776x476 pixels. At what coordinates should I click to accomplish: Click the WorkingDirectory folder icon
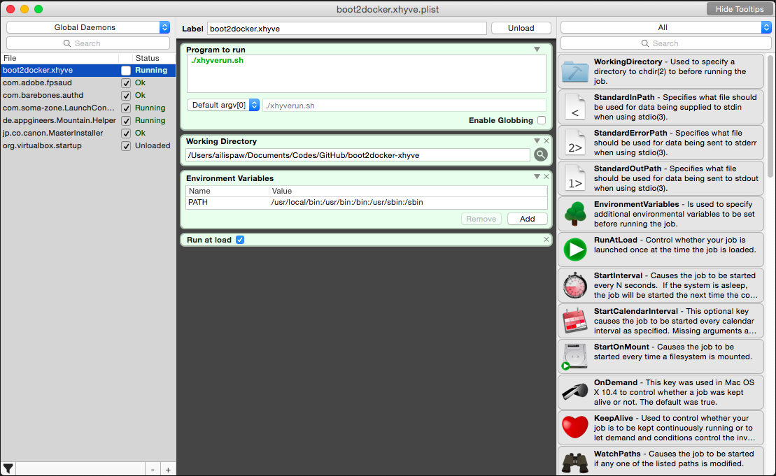click(x=575, y=71)
